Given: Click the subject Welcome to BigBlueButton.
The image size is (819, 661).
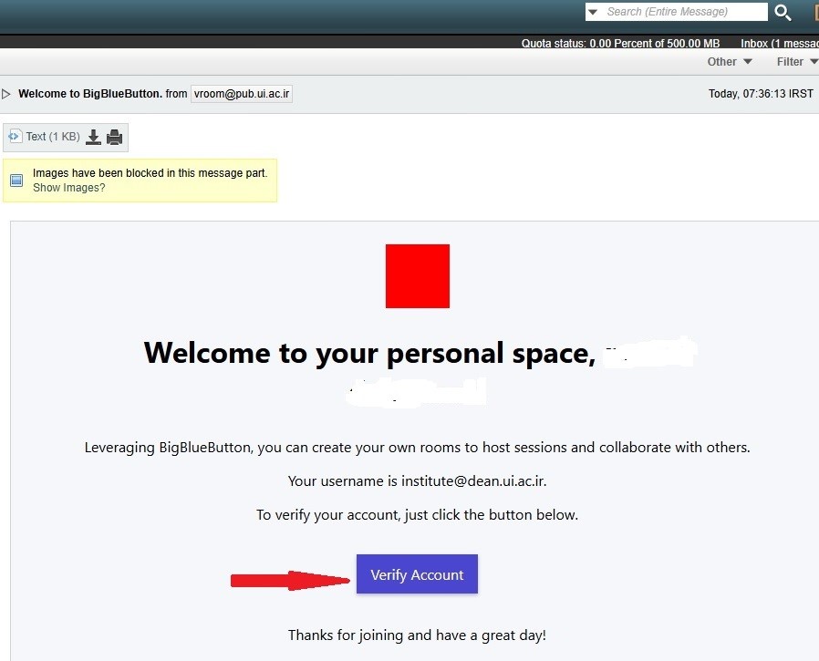Looking at the screenshot, I should 90,94.
